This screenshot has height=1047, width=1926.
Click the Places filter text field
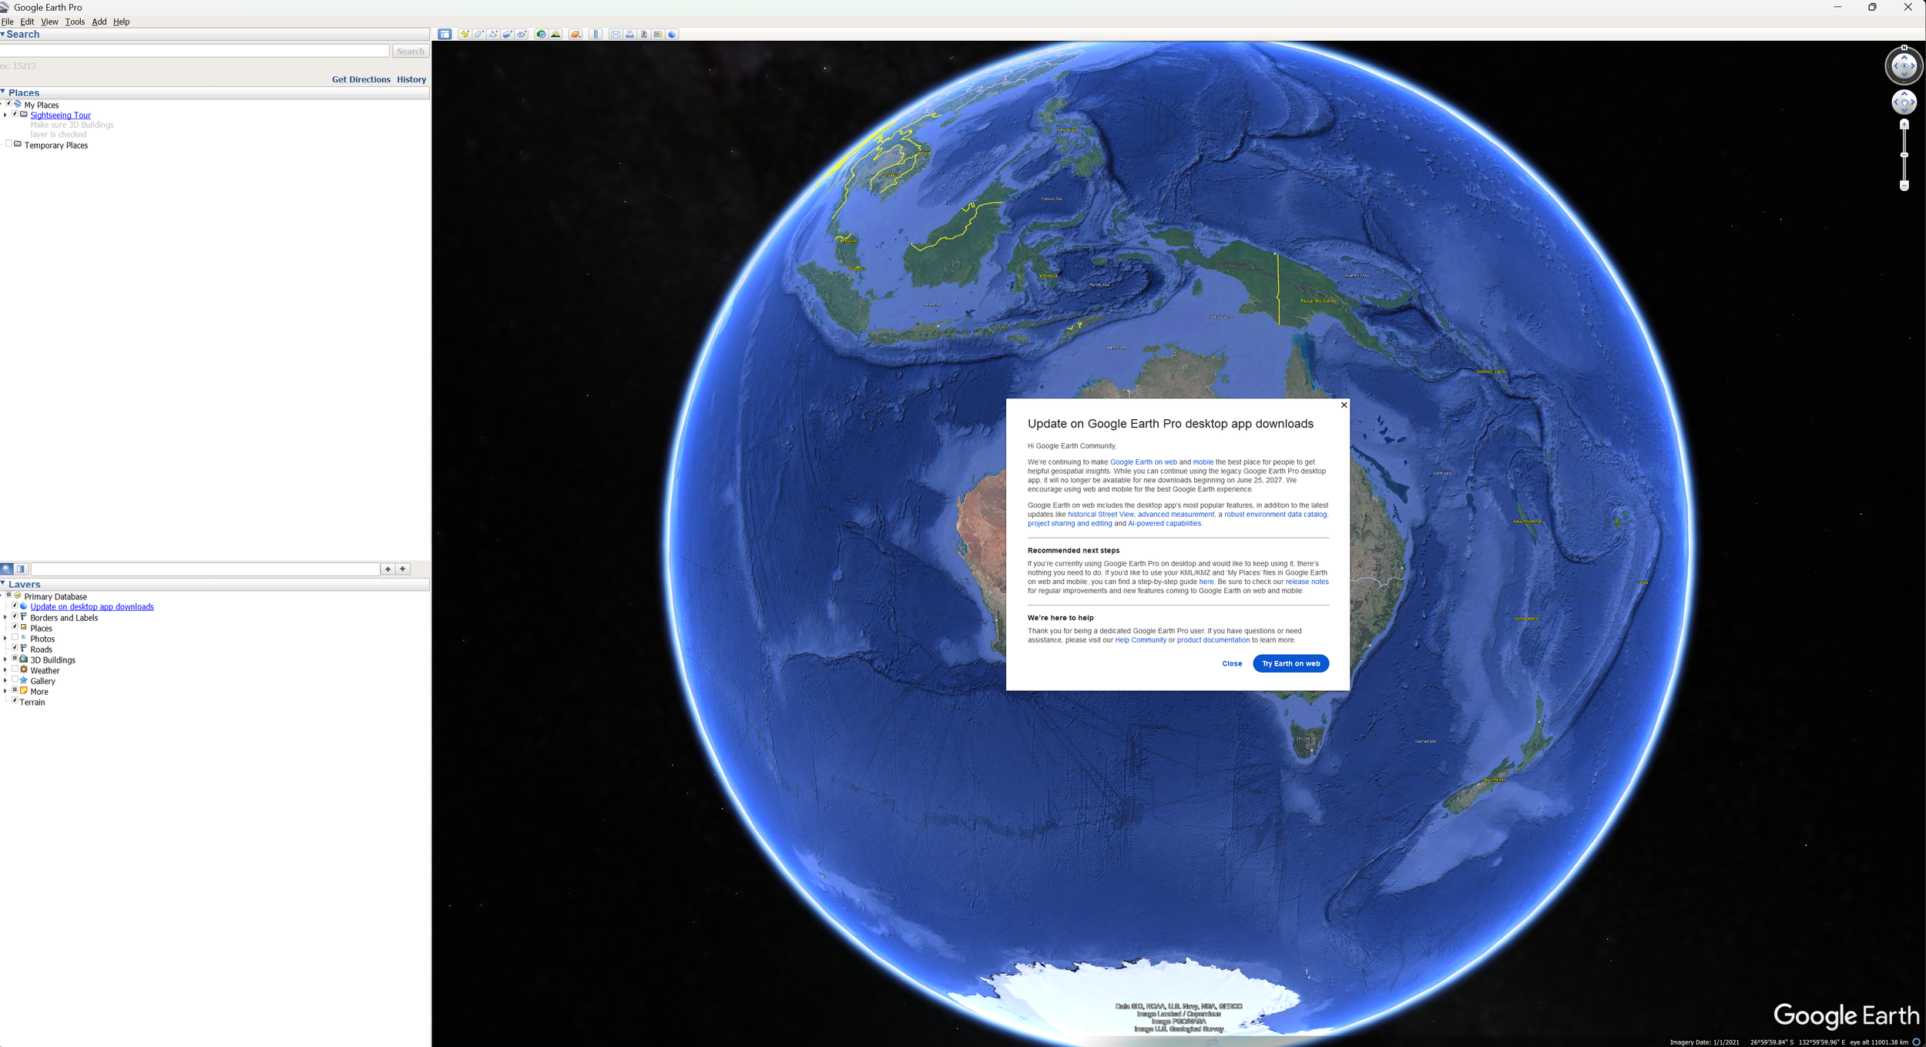(205, 569)
